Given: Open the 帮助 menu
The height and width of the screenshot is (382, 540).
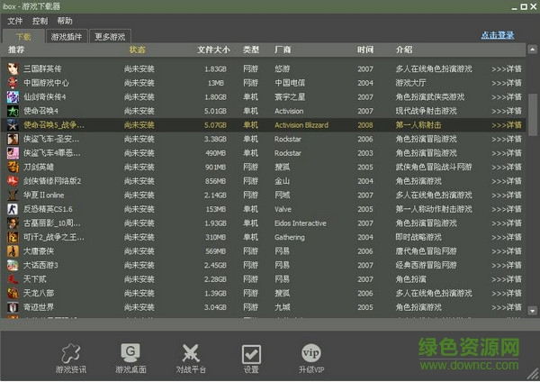Looking at the screenshot, I should coord(65,21).
